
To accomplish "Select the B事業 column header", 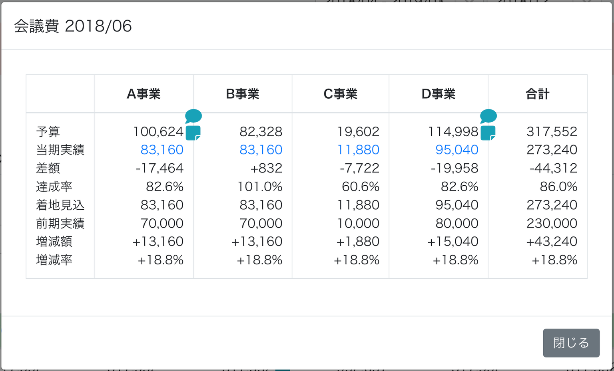I will click(243, 94).
